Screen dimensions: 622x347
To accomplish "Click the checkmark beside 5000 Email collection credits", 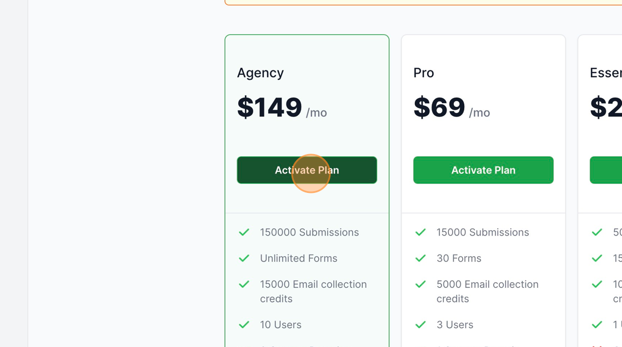I will tap(420, 284).
